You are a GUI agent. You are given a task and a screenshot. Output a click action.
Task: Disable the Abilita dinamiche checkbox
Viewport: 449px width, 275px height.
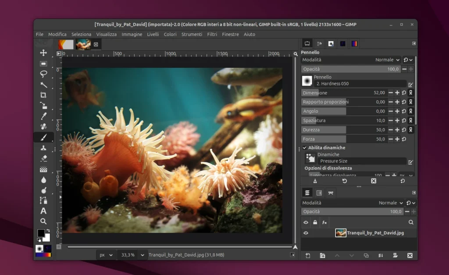click(305, 148)
